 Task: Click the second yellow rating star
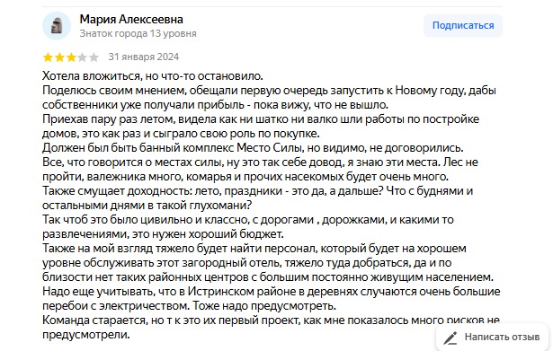click(59, 57)
